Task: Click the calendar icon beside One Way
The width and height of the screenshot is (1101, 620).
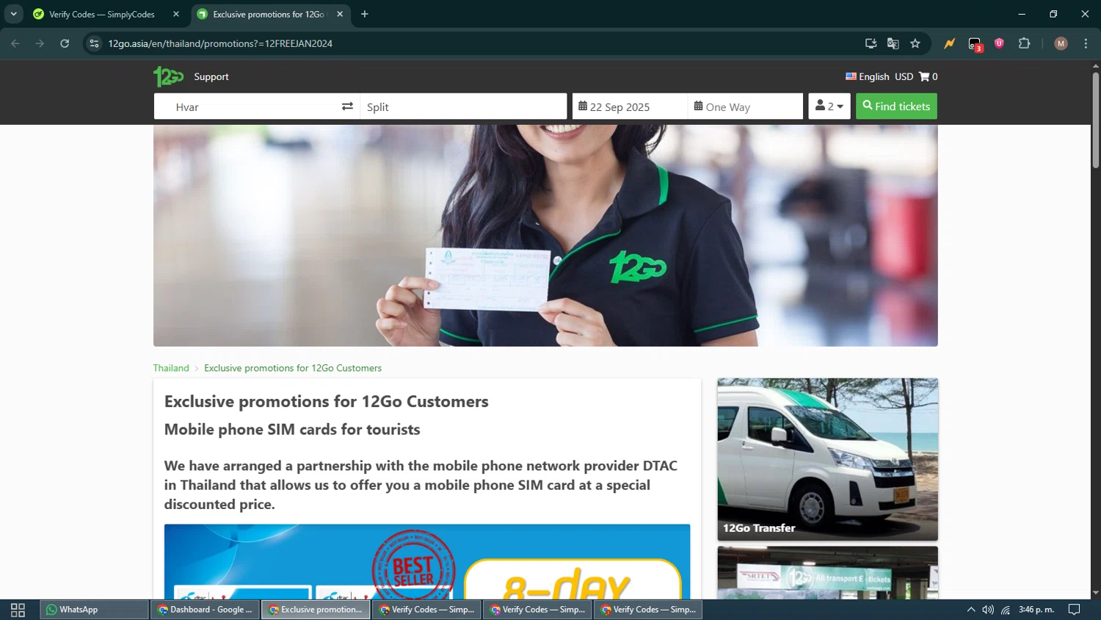Action: (698, 106)
